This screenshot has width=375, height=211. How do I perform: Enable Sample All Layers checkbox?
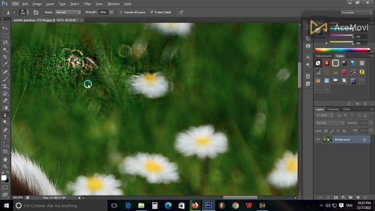pyautogui.click(x=121, y=12)
